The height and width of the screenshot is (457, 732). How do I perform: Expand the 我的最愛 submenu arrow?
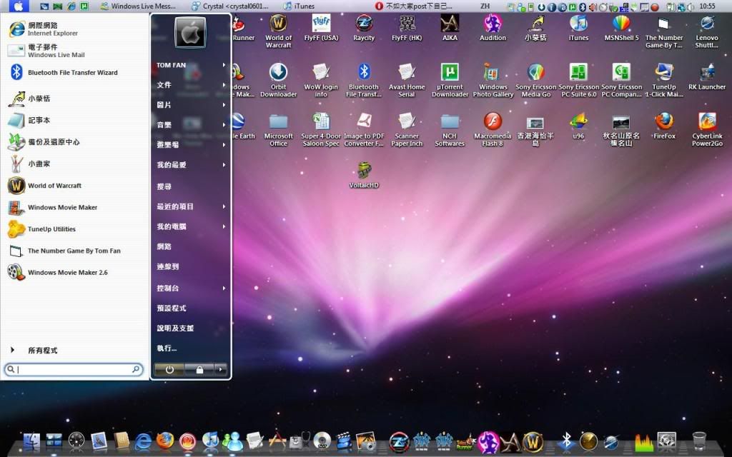[224, 165]
